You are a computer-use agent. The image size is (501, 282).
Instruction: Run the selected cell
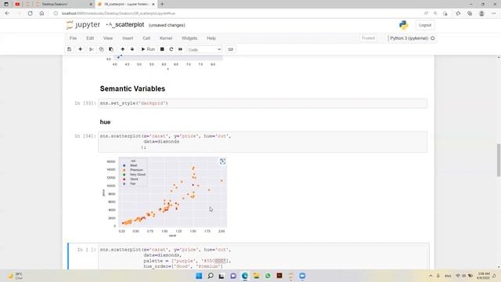tap(148, 49)
